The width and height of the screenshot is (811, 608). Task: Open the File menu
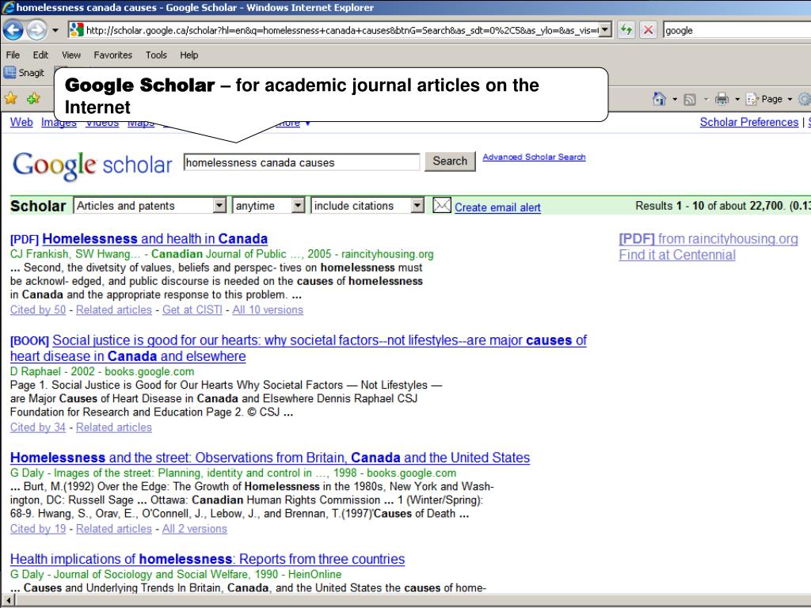coord(13,55)
